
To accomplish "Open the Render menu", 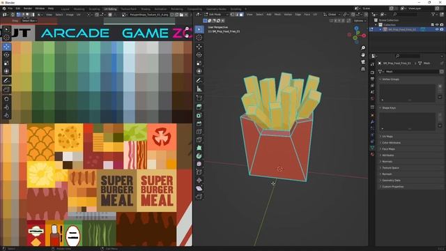I will click(x=28, y=8).
